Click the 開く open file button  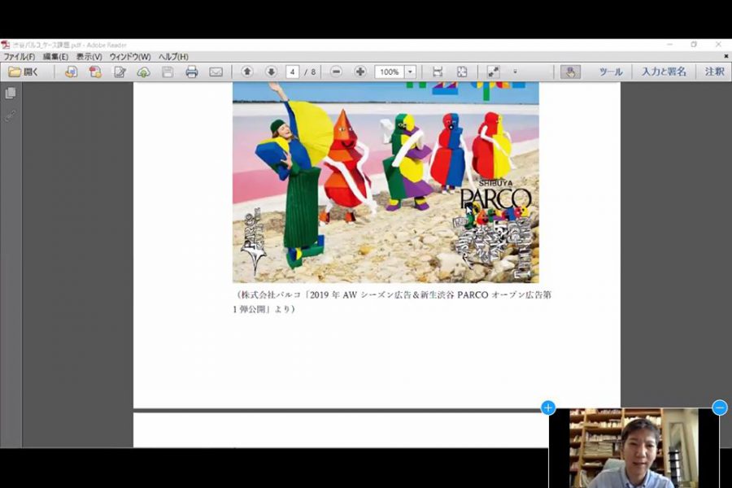point(24,72)
